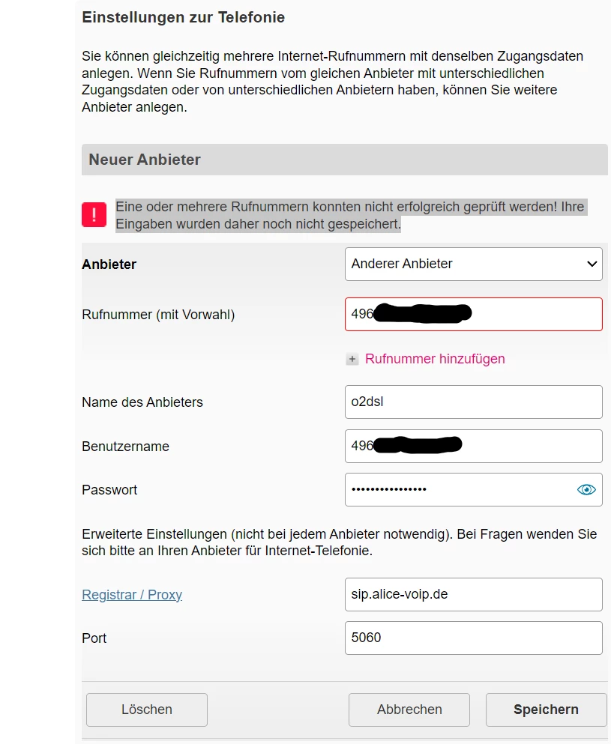Click the plus icon to add Rufnummer
This screenshot has width=611, height=744.
352,359
